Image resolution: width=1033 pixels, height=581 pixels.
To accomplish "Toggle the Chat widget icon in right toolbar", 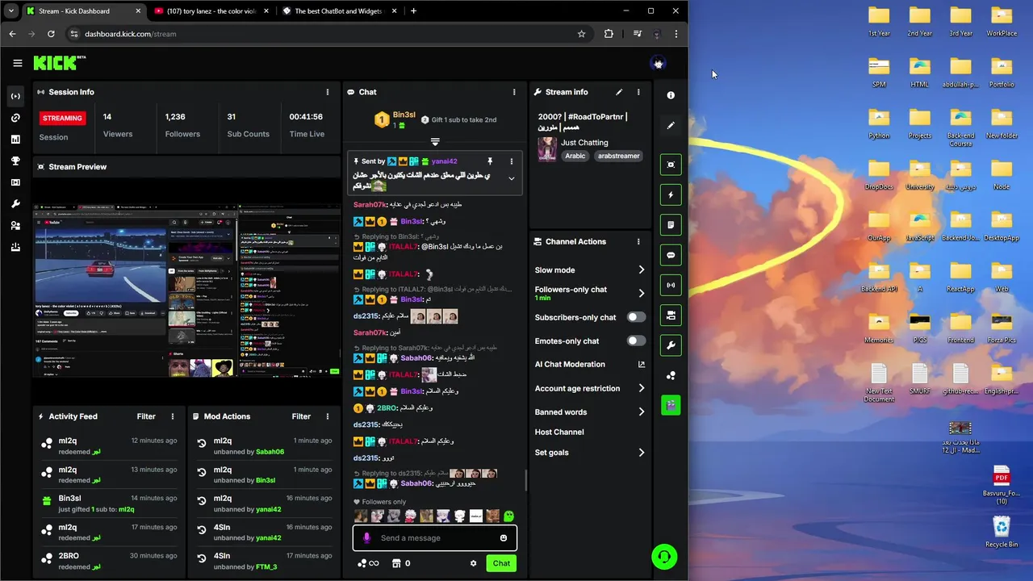I will 671,255.
